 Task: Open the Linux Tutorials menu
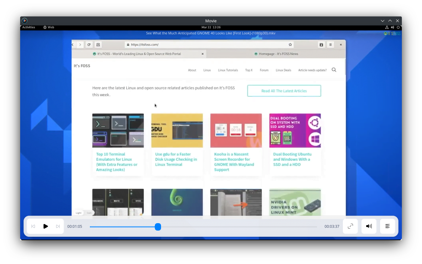(228, 70)
